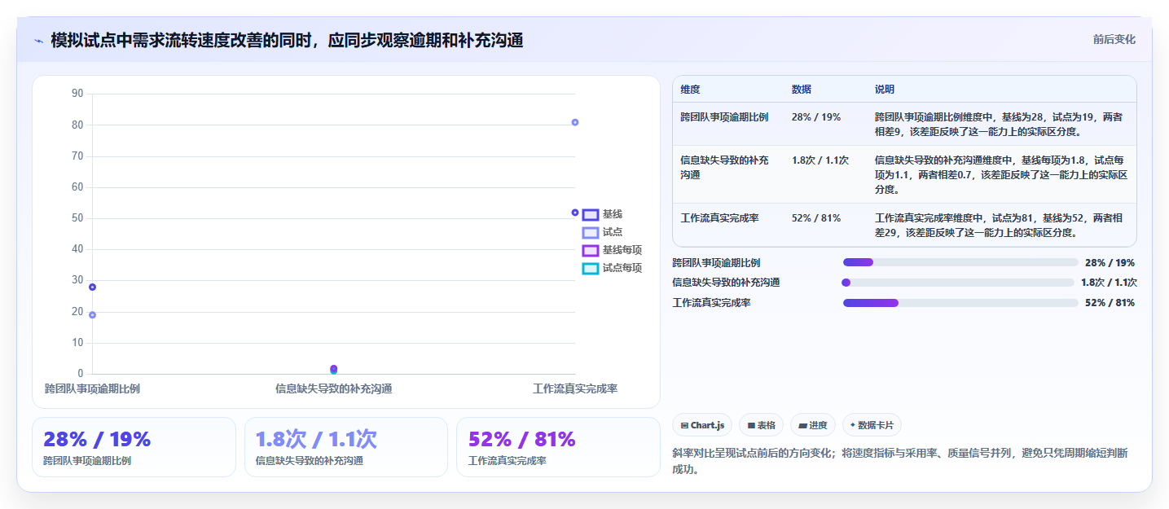
Task: Toggle the 试点 legend entry
Action: pyautogui.click(x=602, y=232)
